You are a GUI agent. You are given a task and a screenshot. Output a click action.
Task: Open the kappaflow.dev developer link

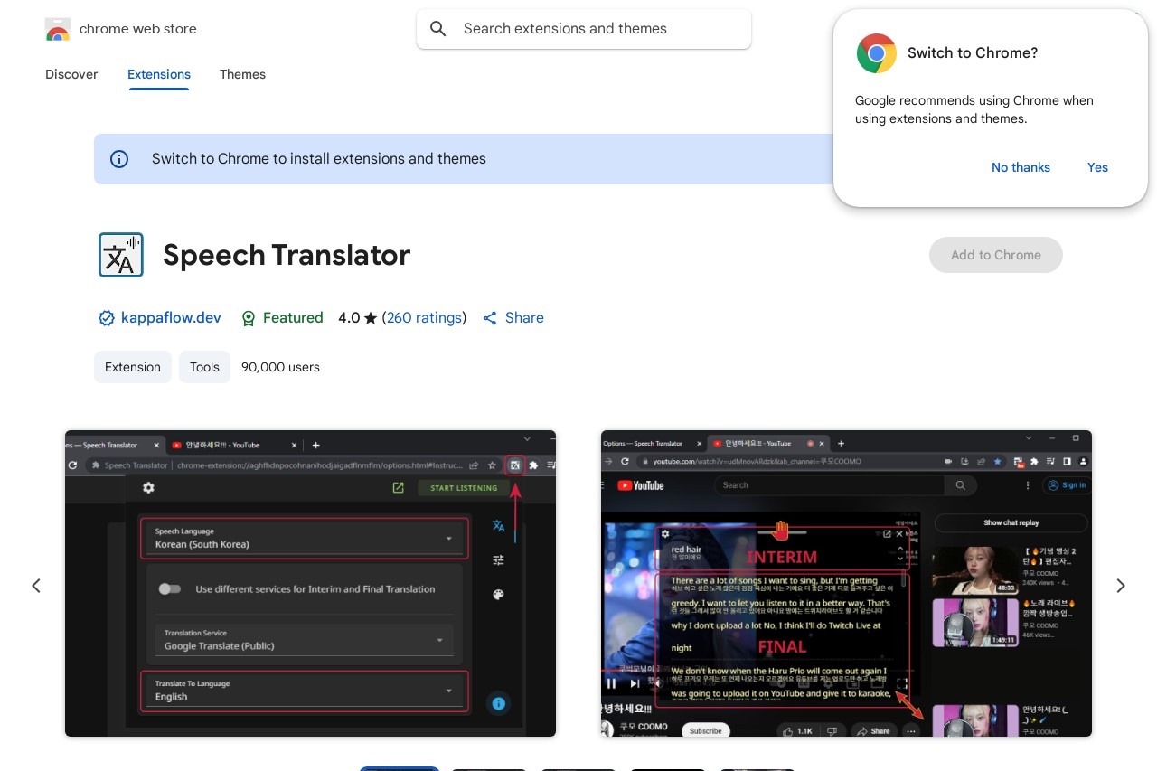[x=171, y=318]
